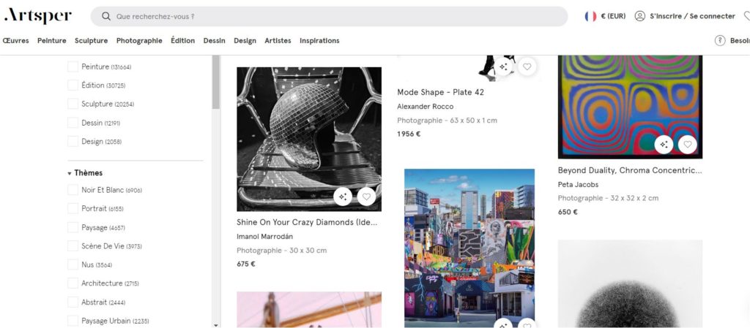Open the Photographie menu
The width and height of the screenshot is (750, 328).
(139, 41)
